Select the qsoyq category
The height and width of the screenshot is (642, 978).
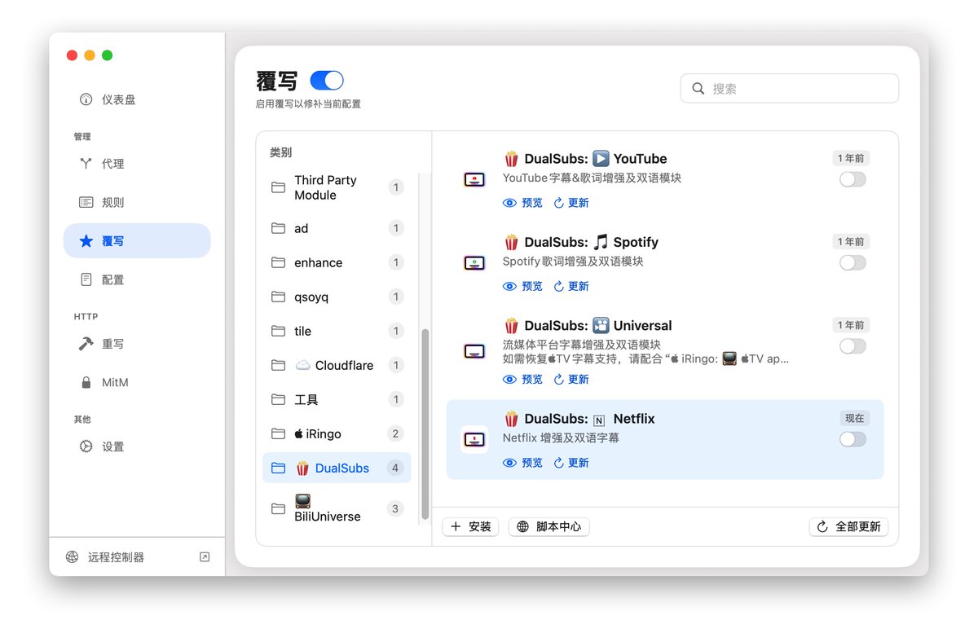click(337, 297)
